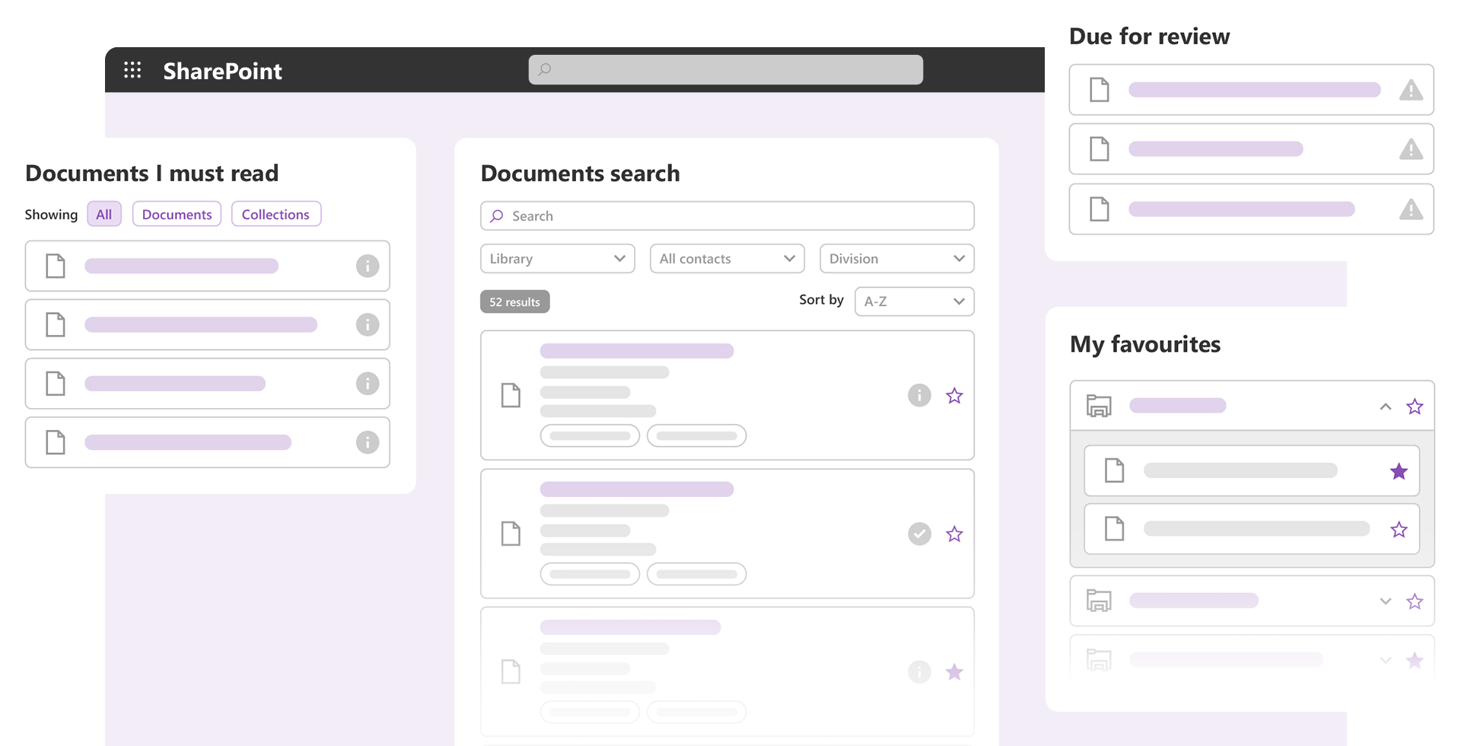The height and width of the screenshot is (746, 1461).
Task: Select the All filter pill
Action: (104, 214)
